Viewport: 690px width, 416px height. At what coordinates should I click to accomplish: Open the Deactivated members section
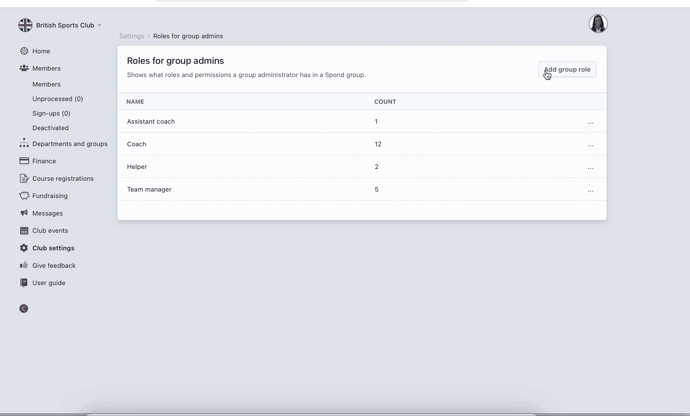click(50, 128)
